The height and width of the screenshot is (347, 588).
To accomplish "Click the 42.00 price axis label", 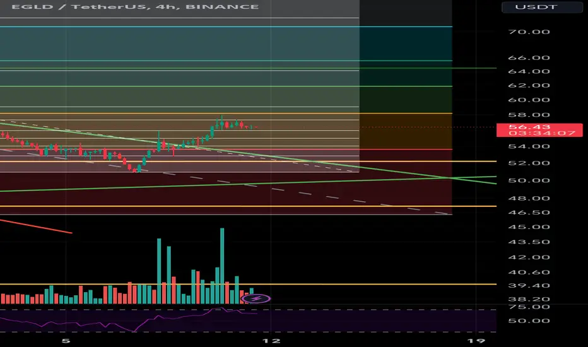I will point(529,257).
